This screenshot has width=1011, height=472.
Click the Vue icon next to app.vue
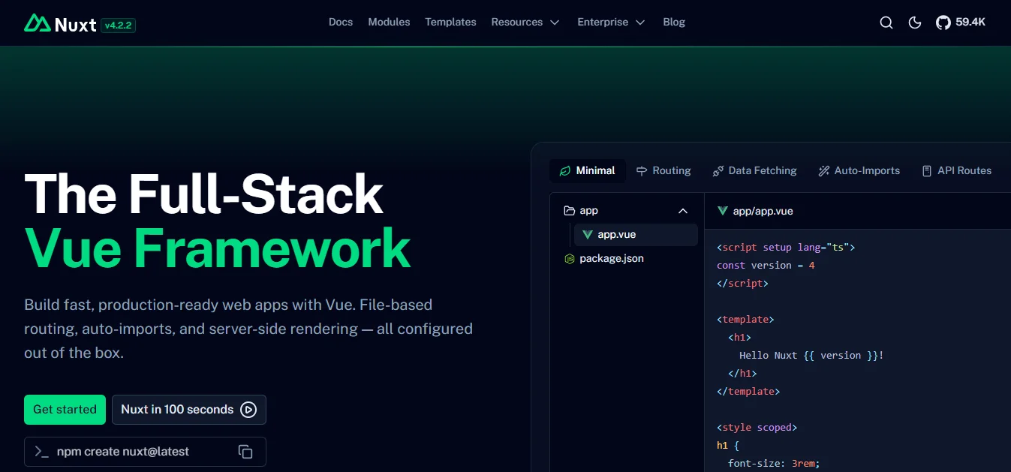[587, 235]
